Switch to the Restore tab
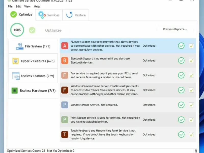204x153 pixels. pos(76,15)
